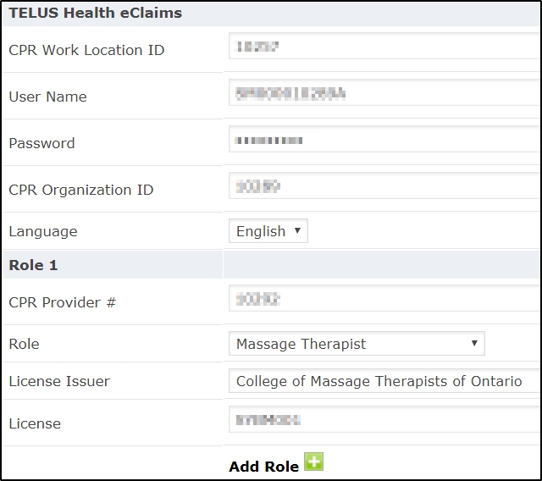Click the Password label
The height and width of the screenshot is (481, 542).
[x=41, y=143]
